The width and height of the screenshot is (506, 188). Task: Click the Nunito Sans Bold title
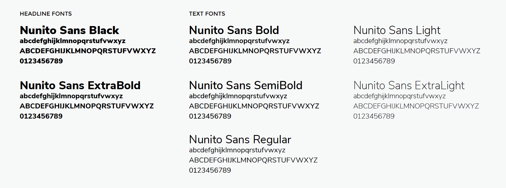coord(234,30)
